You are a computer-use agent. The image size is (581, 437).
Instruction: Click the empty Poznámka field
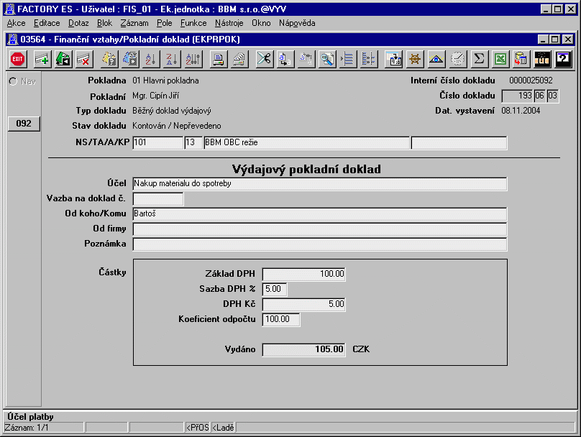coord(320,244)
